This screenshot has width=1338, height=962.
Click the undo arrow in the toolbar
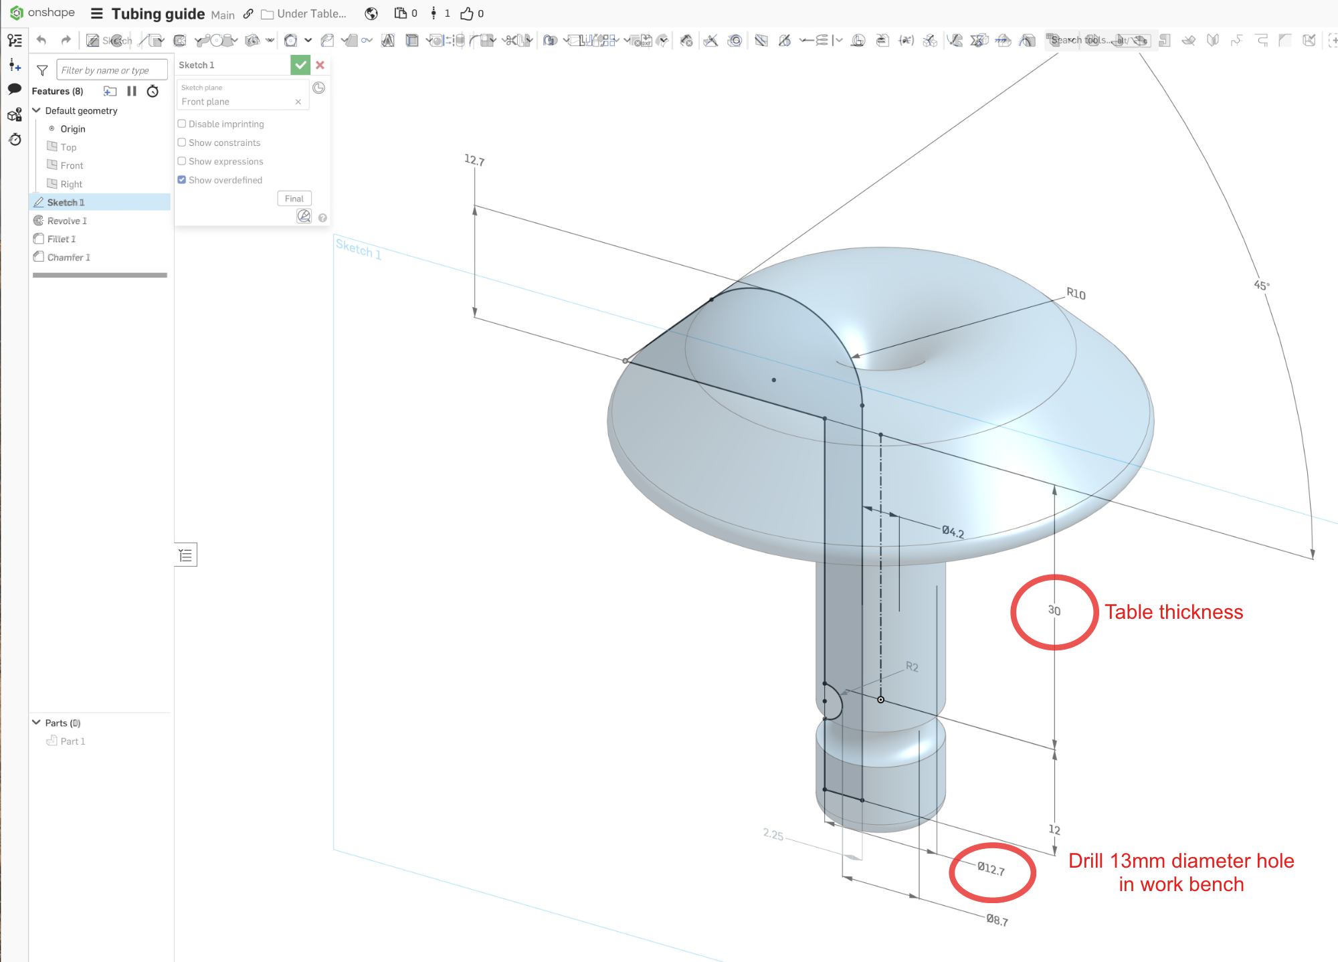point(41,40)
